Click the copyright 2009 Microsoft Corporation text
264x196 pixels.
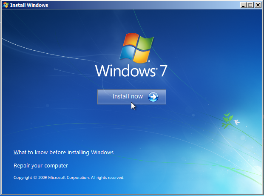tap(69, 178)
